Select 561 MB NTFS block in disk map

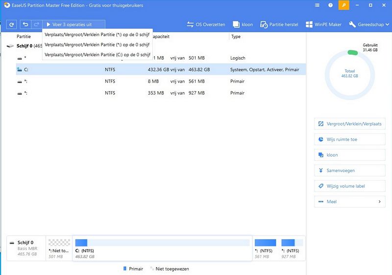[x=265, y=248]
